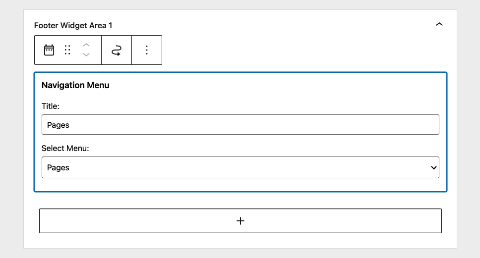
Task: Click the Title: field label
Action: point(51,106)
